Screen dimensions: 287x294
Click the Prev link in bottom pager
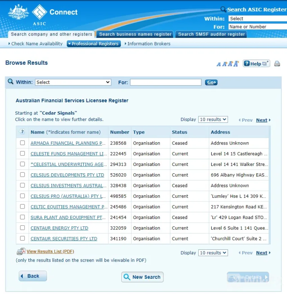tap(245, 253)
